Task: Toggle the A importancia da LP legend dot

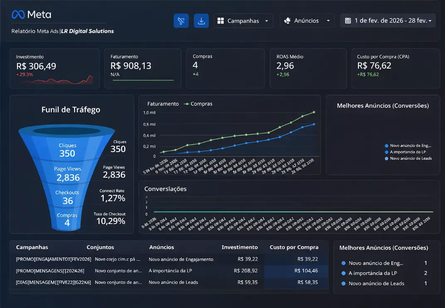Action: coord(386,152)
